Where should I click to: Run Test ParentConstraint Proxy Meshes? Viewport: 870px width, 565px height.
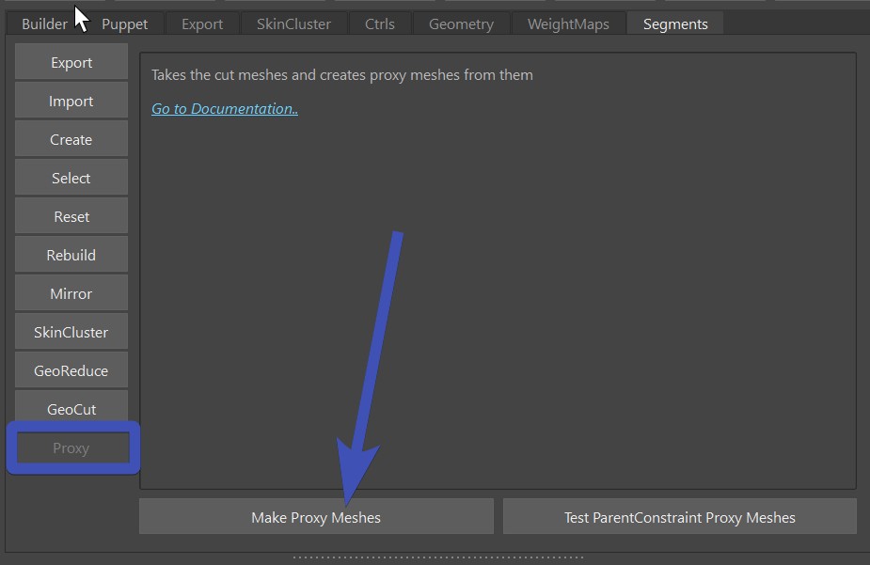click(679, 517)
